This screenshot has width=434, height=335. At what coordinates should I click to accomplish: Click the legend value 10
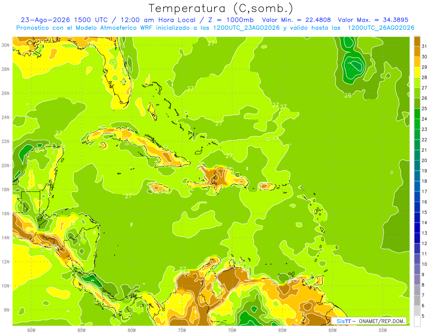click(425, 264)
